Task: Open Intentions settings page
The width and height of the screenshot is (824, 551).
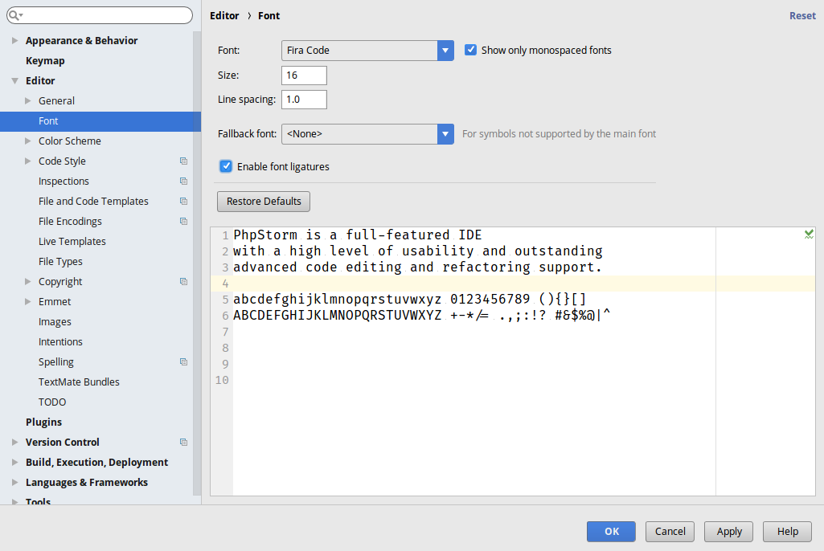Action: click(60, 342)
